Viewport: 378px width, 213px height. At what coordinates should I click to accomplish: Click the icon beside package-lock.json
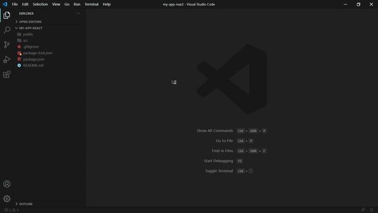tap(19, 53)
